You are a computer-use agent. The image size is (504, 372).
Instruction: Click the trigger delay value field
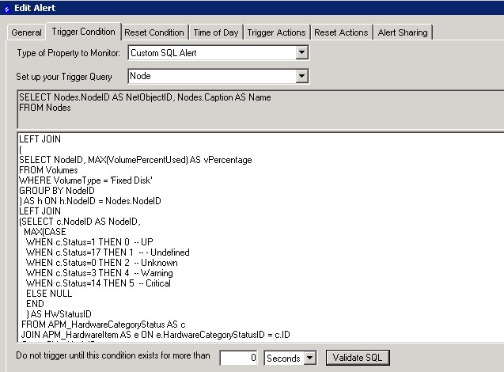pos(238,358)
